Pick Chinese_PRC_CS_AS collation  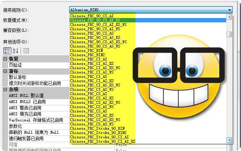click(148, 111)
